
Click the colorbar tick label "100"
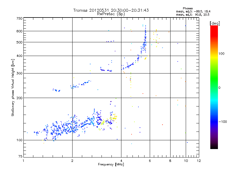coord(221,54)
